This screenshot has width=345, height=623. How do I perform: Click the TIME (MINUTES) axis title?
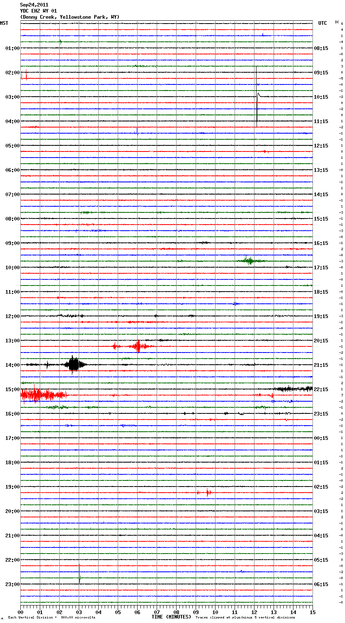tap(171, 617)
